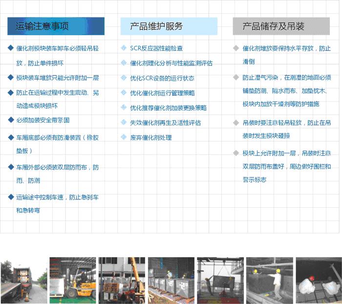Select 优化催化剂运行管理策略 item
This screenshot has width=342, height=304.
162,93
